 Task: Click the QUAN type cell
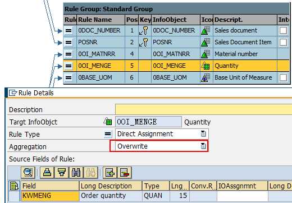[156, 196]
